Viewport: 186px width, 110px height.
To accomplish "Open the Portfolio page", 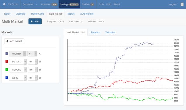I will click(87, 4).
